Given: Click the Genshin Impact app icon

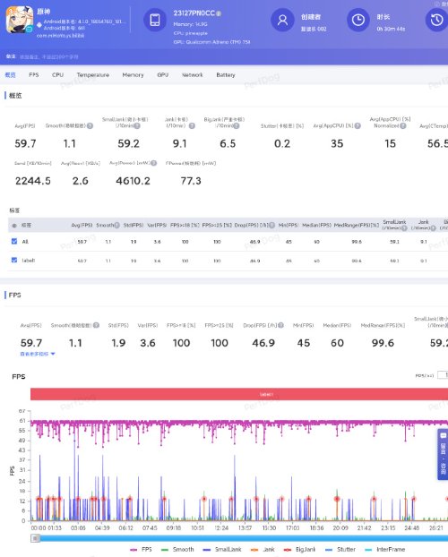Looking at the screenshot, I should (20, 20).
